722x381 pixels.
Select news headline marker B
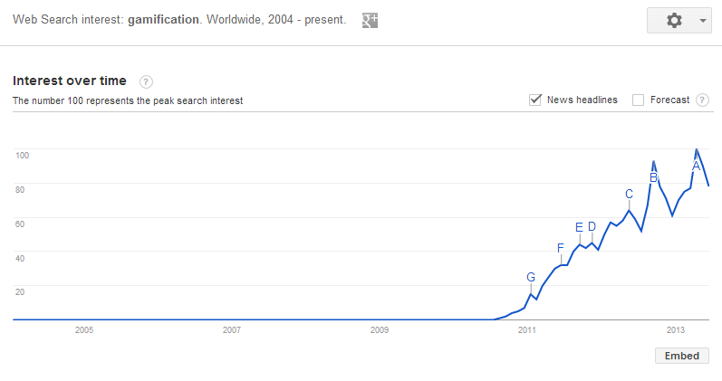(x=653, y=177)
